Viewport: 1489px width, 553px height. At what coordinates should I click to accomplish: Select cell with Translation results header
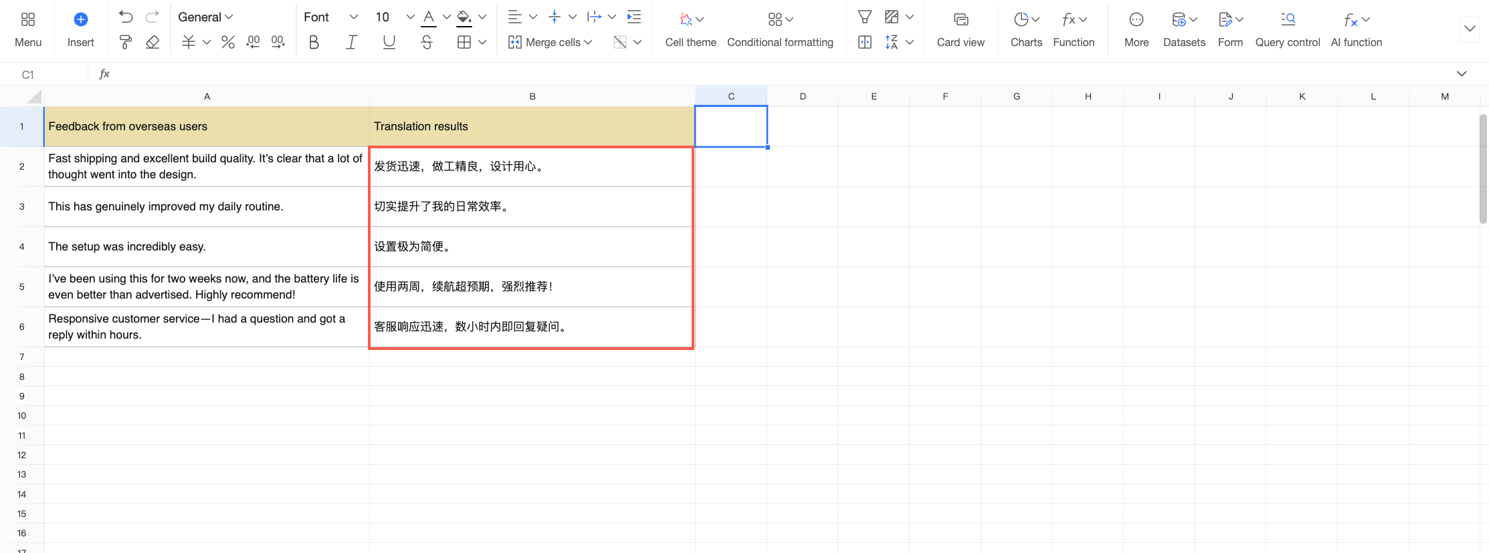tap(532, 126)
